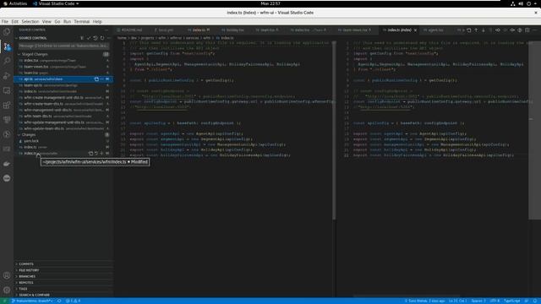The height and width of the screenshot is (304, 541).
Task: Open Activities overview in top bar
Action: pyautogui.click(x=14, y=3)
